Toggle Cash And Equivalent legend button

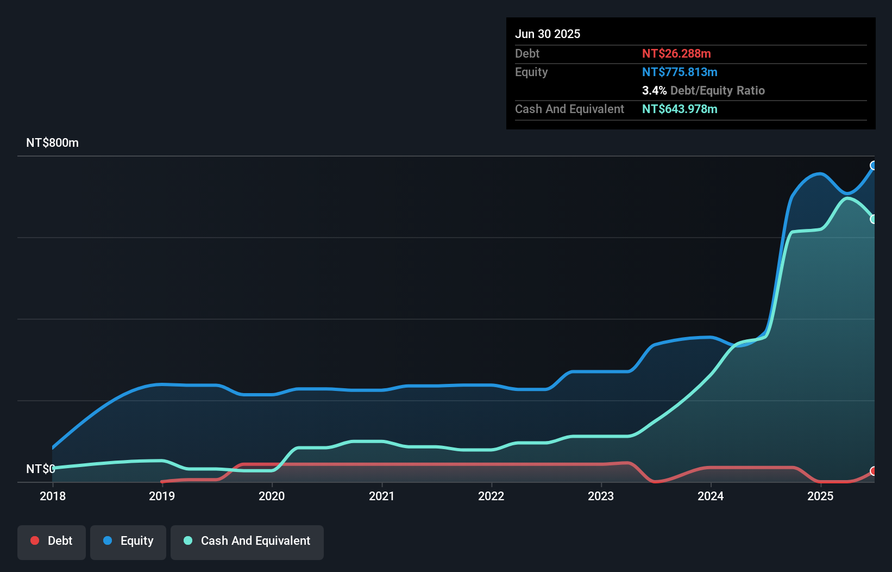[x=247, y=542]
